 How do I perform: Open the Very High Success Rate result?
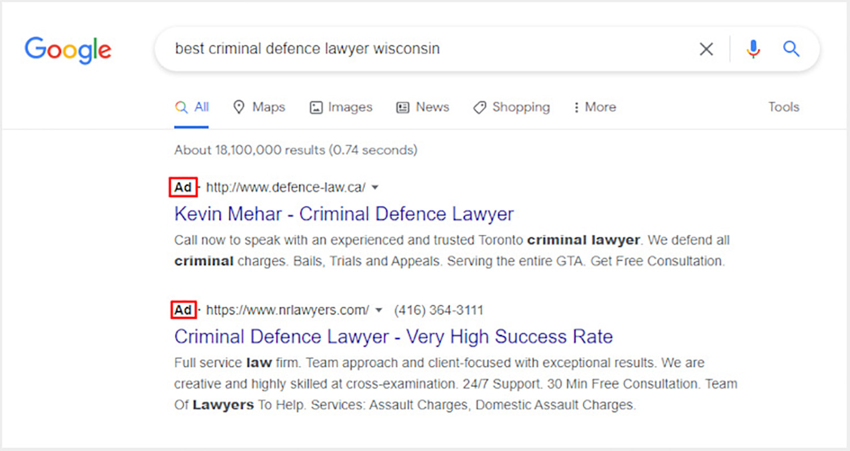coord(393,337)
